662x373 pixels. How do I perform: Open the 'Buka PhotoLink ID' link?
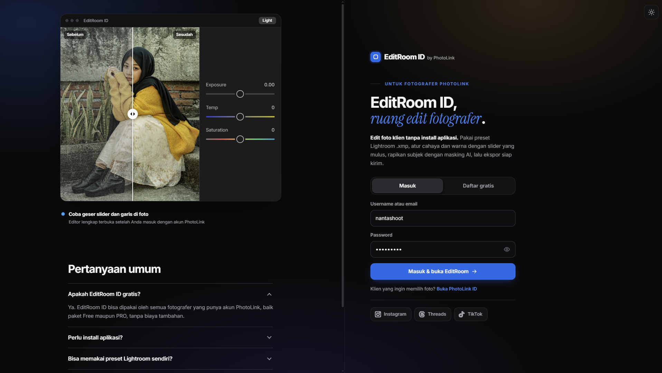click(x=457, y=289)
